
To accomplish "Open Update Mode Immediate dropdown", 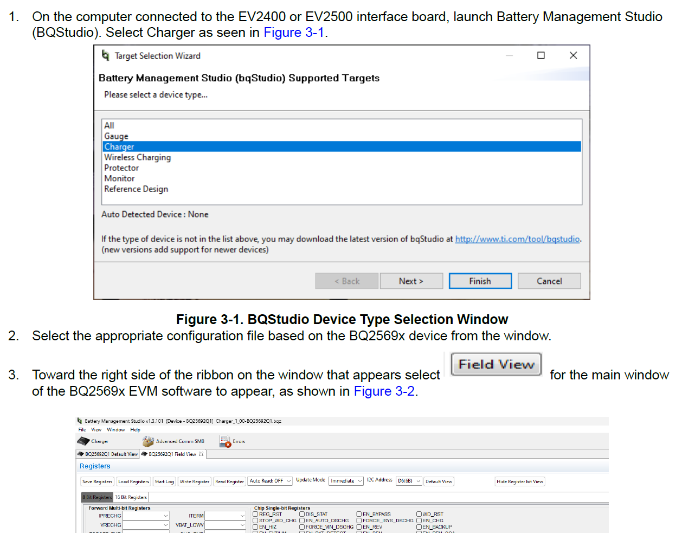I will click(346, 481).
